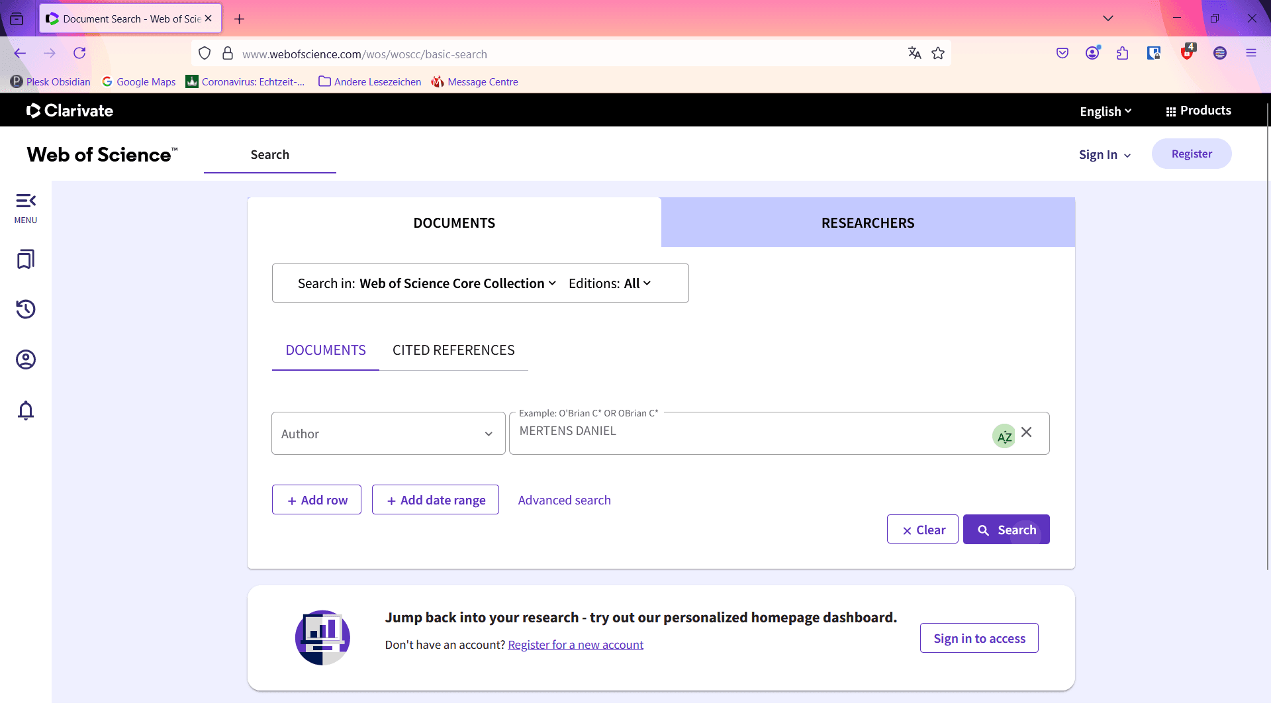Select the top DOCUMENTS tab
This screenshot has height=715, width=1271.
click(x=454, y=222)
